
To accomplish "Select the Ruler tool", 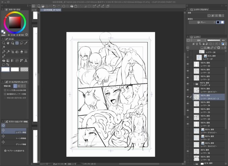I will (21, 61).
